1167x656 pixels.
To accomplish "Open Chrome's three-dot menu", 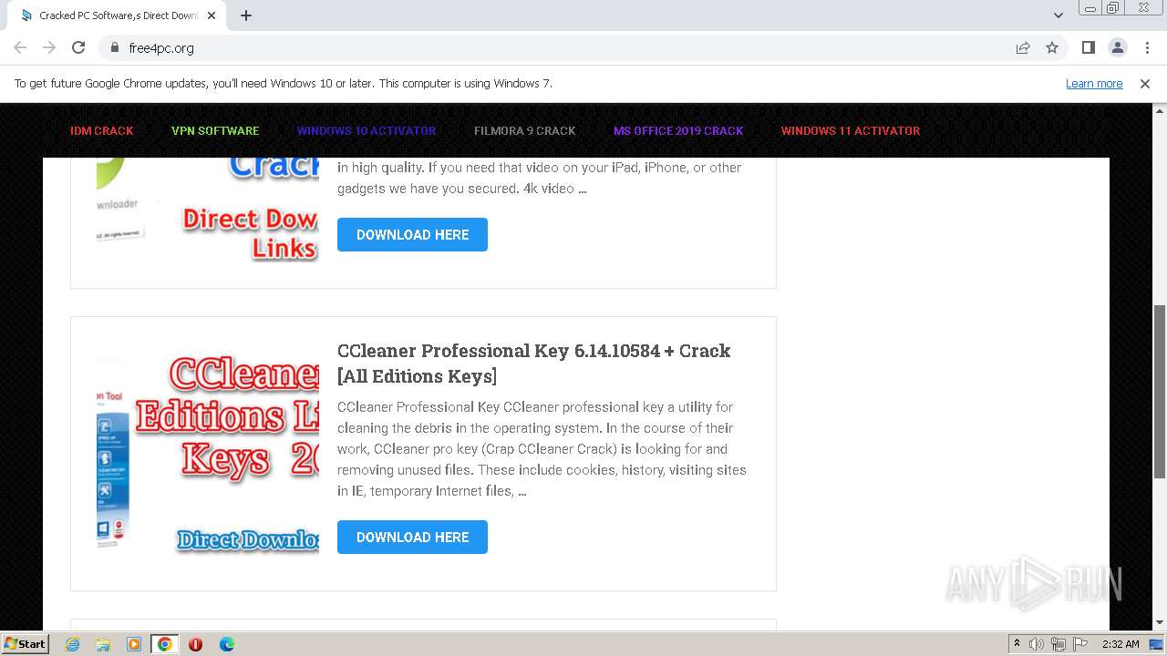I will (x=1147, y=47).
